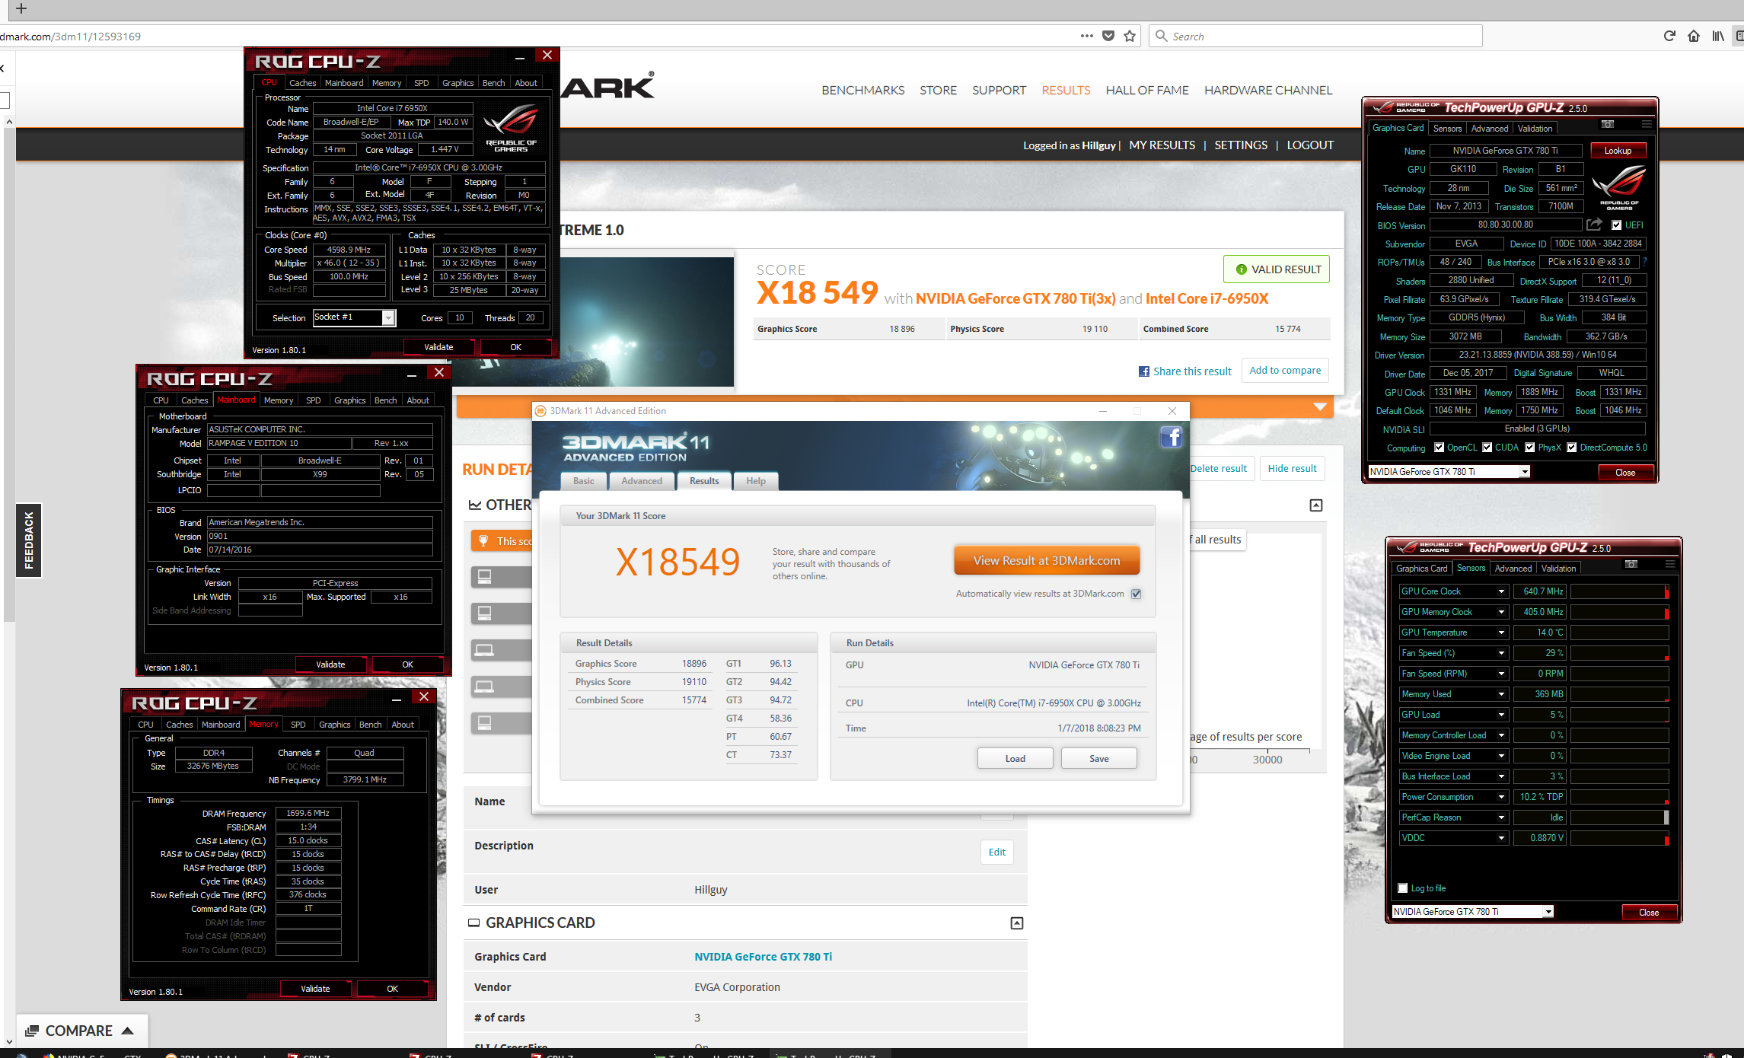Open GPU Temperature sensor dropdown

[x=1501, y=633]
